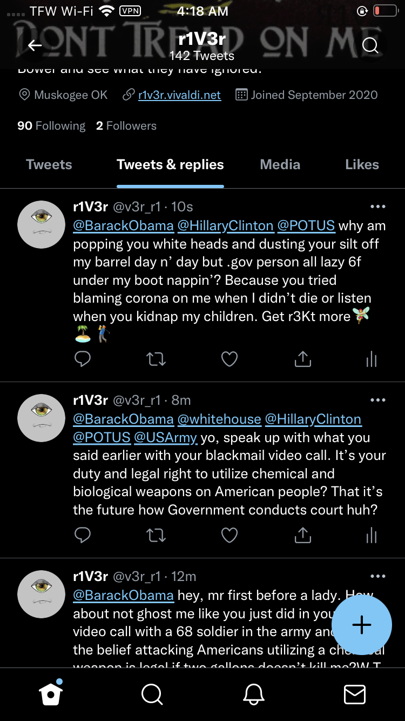
Task: Open profile search magnifier in the header
Action: coord(370,46)
